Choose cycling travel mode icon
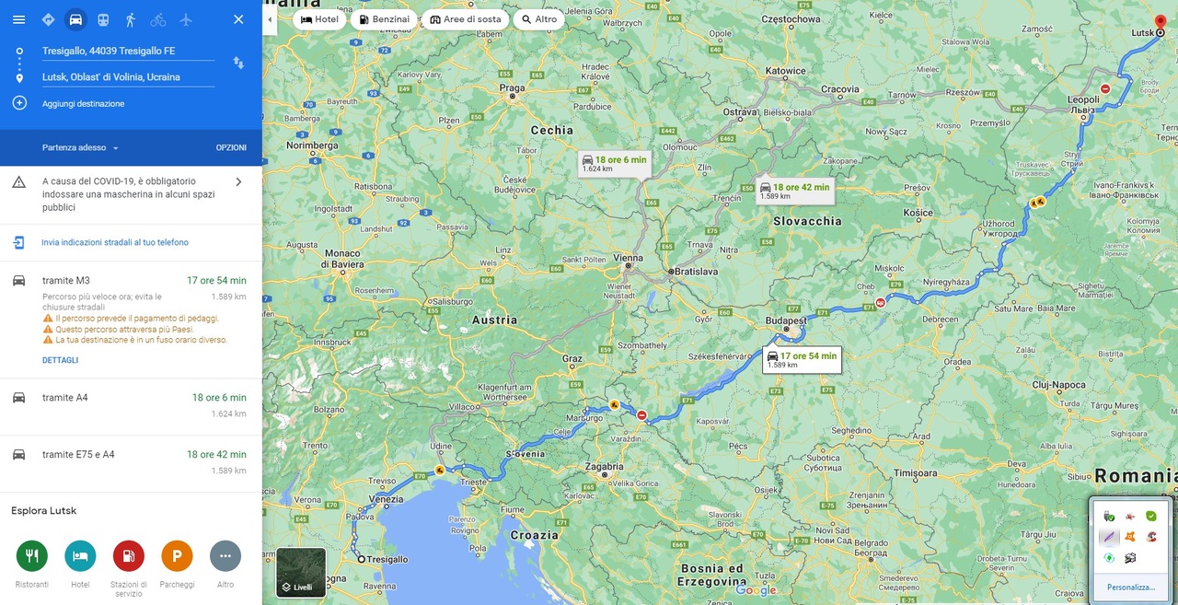This screenshot has height=605, width=1178. 158,19
